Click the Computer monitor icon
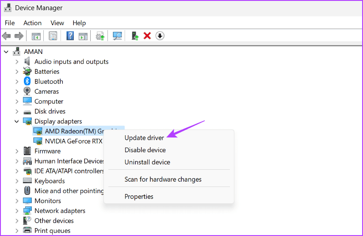Image resolution: width=363 pixels, height=236 pixels. (x=27, y=101)
